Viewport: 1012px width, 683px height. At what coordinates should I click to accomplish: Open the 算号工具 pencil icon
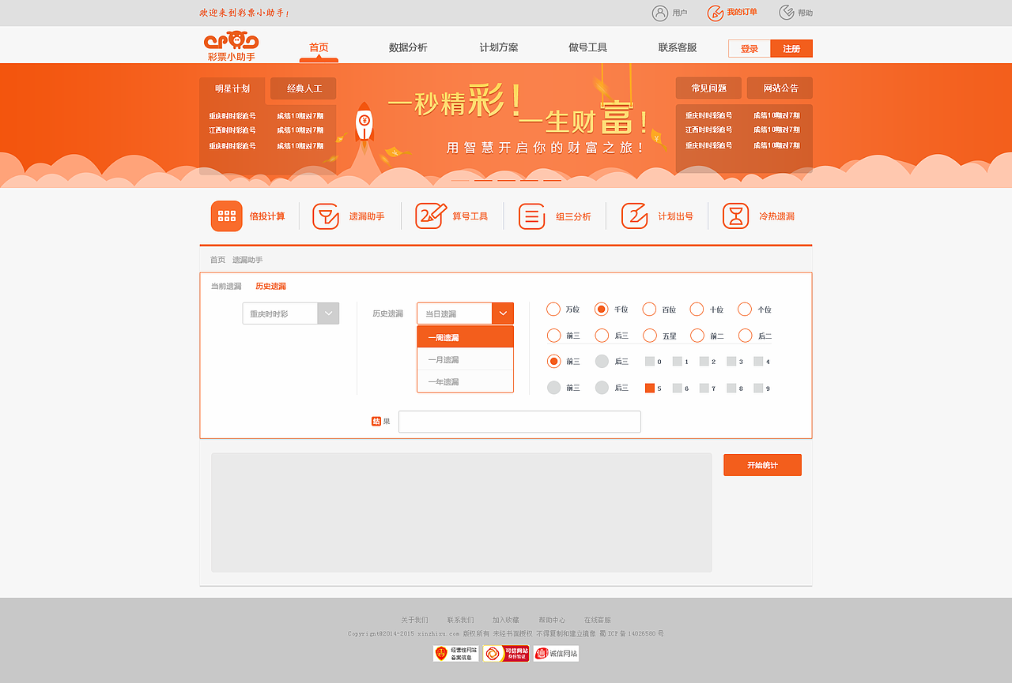431,216
